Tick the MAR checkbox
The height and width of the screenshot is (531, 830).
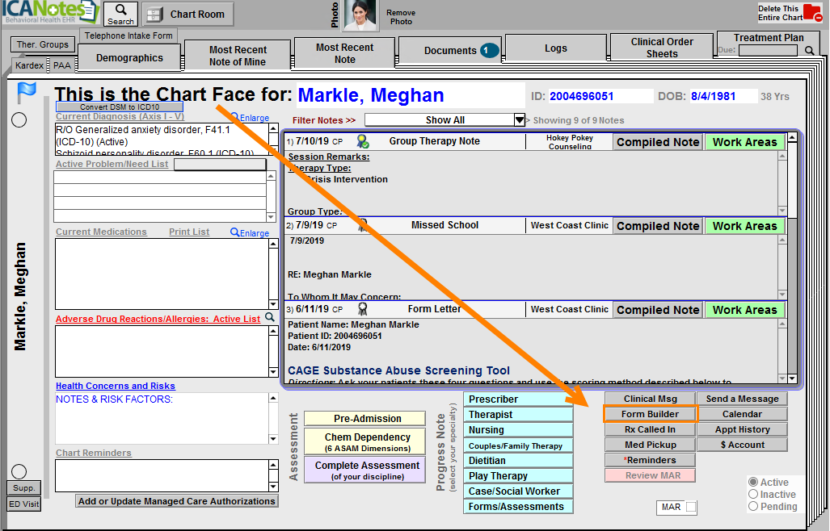(x=691, y=508)
